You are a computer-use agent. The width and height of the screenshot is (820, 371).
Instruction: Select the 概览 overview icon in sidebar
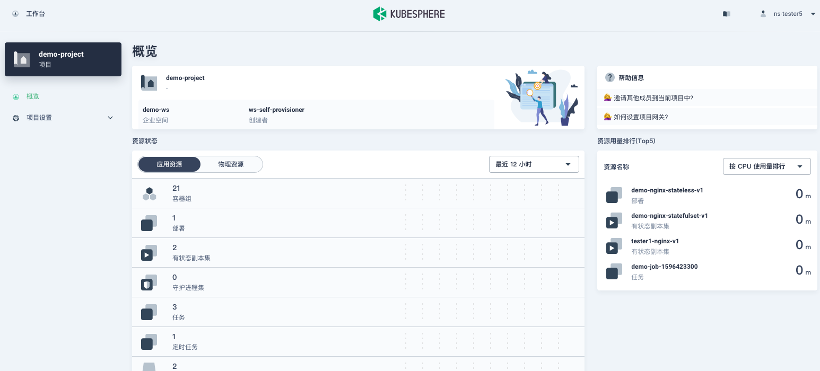coord(16,96)
